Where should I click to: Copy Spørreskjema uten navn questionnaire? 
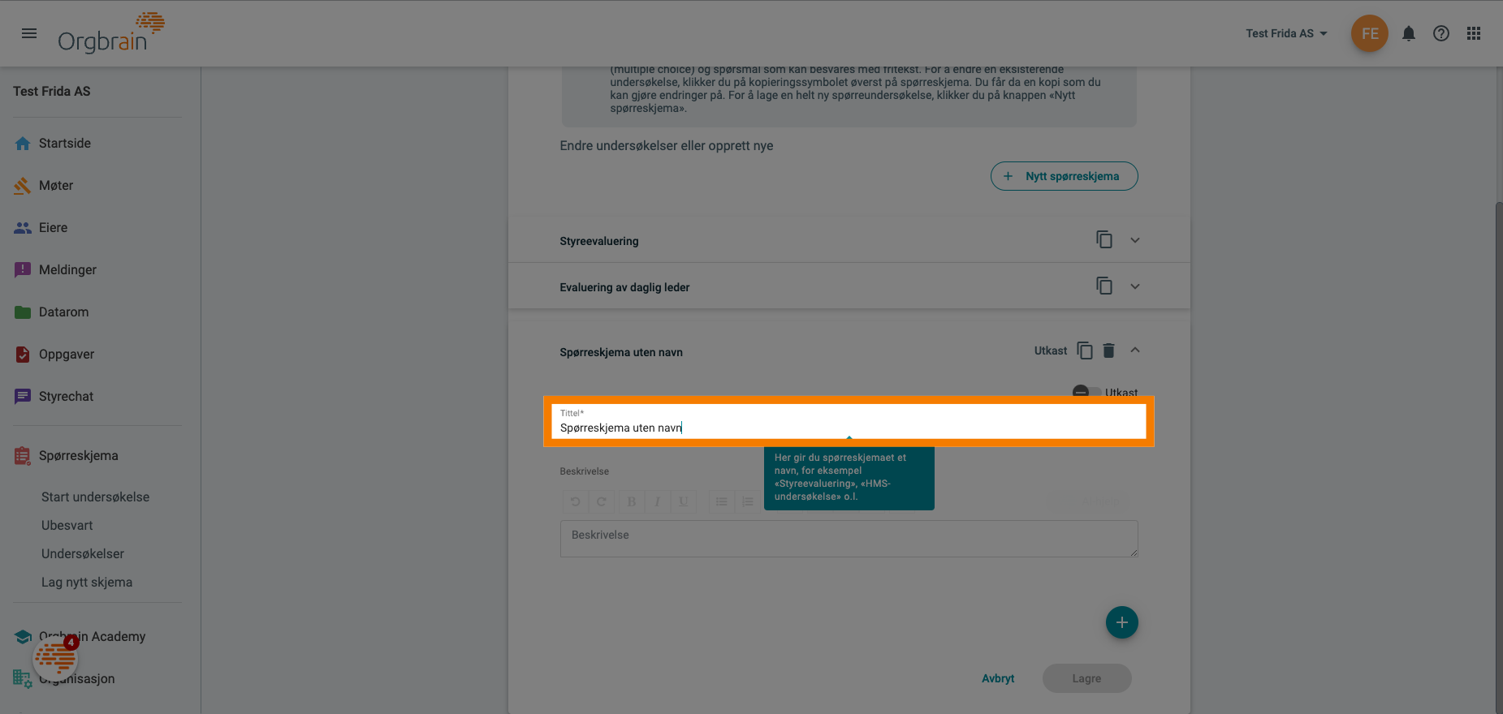point(1085,351)
